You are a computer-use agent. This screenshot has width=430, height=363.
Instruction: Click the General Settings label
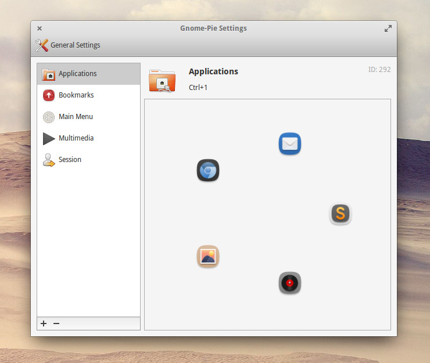point(76,45)
